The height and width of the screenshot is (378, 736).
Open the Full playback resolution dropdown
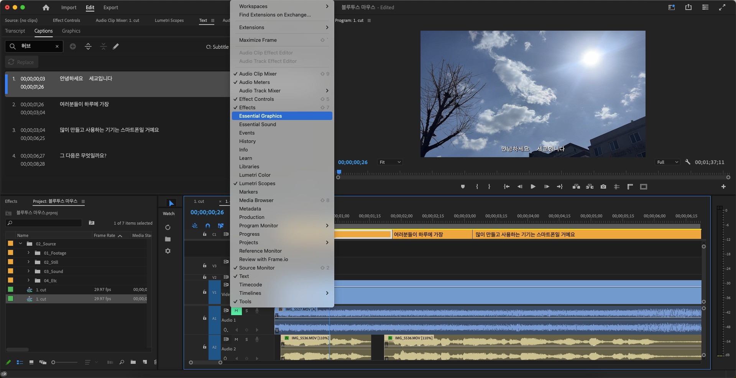point(667,162)
